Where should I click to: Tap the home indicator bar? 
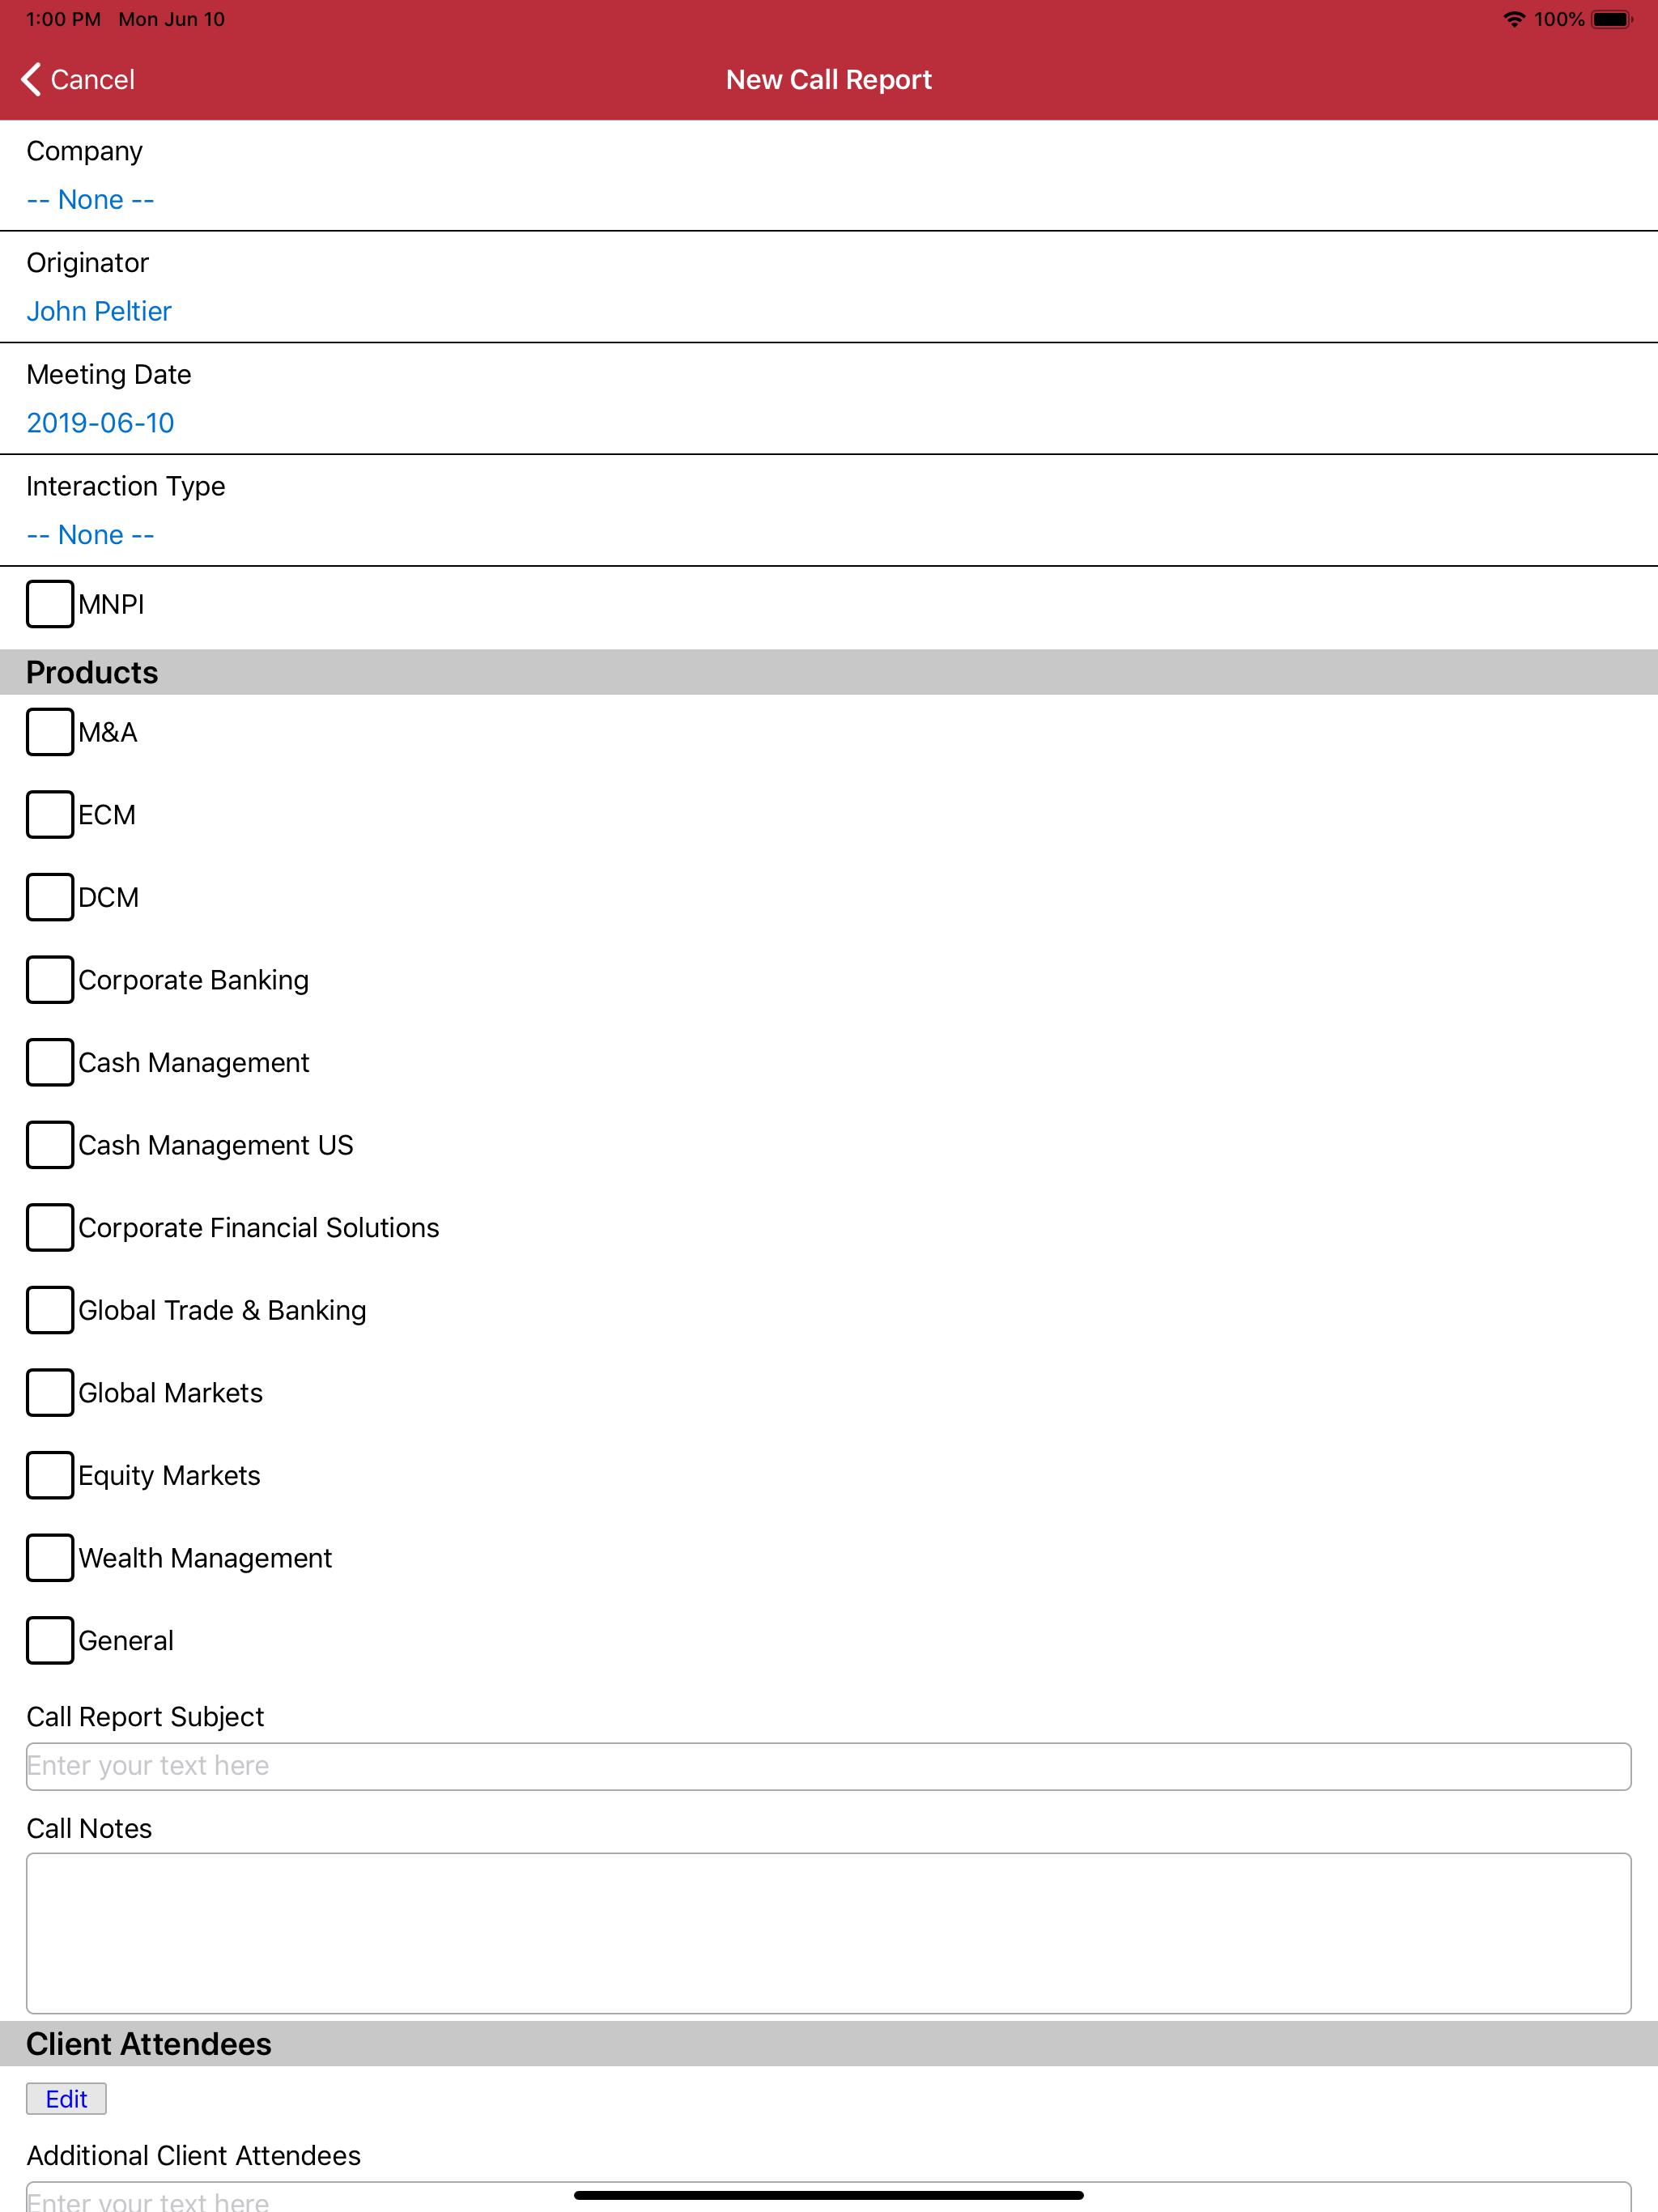(829, 2196)
